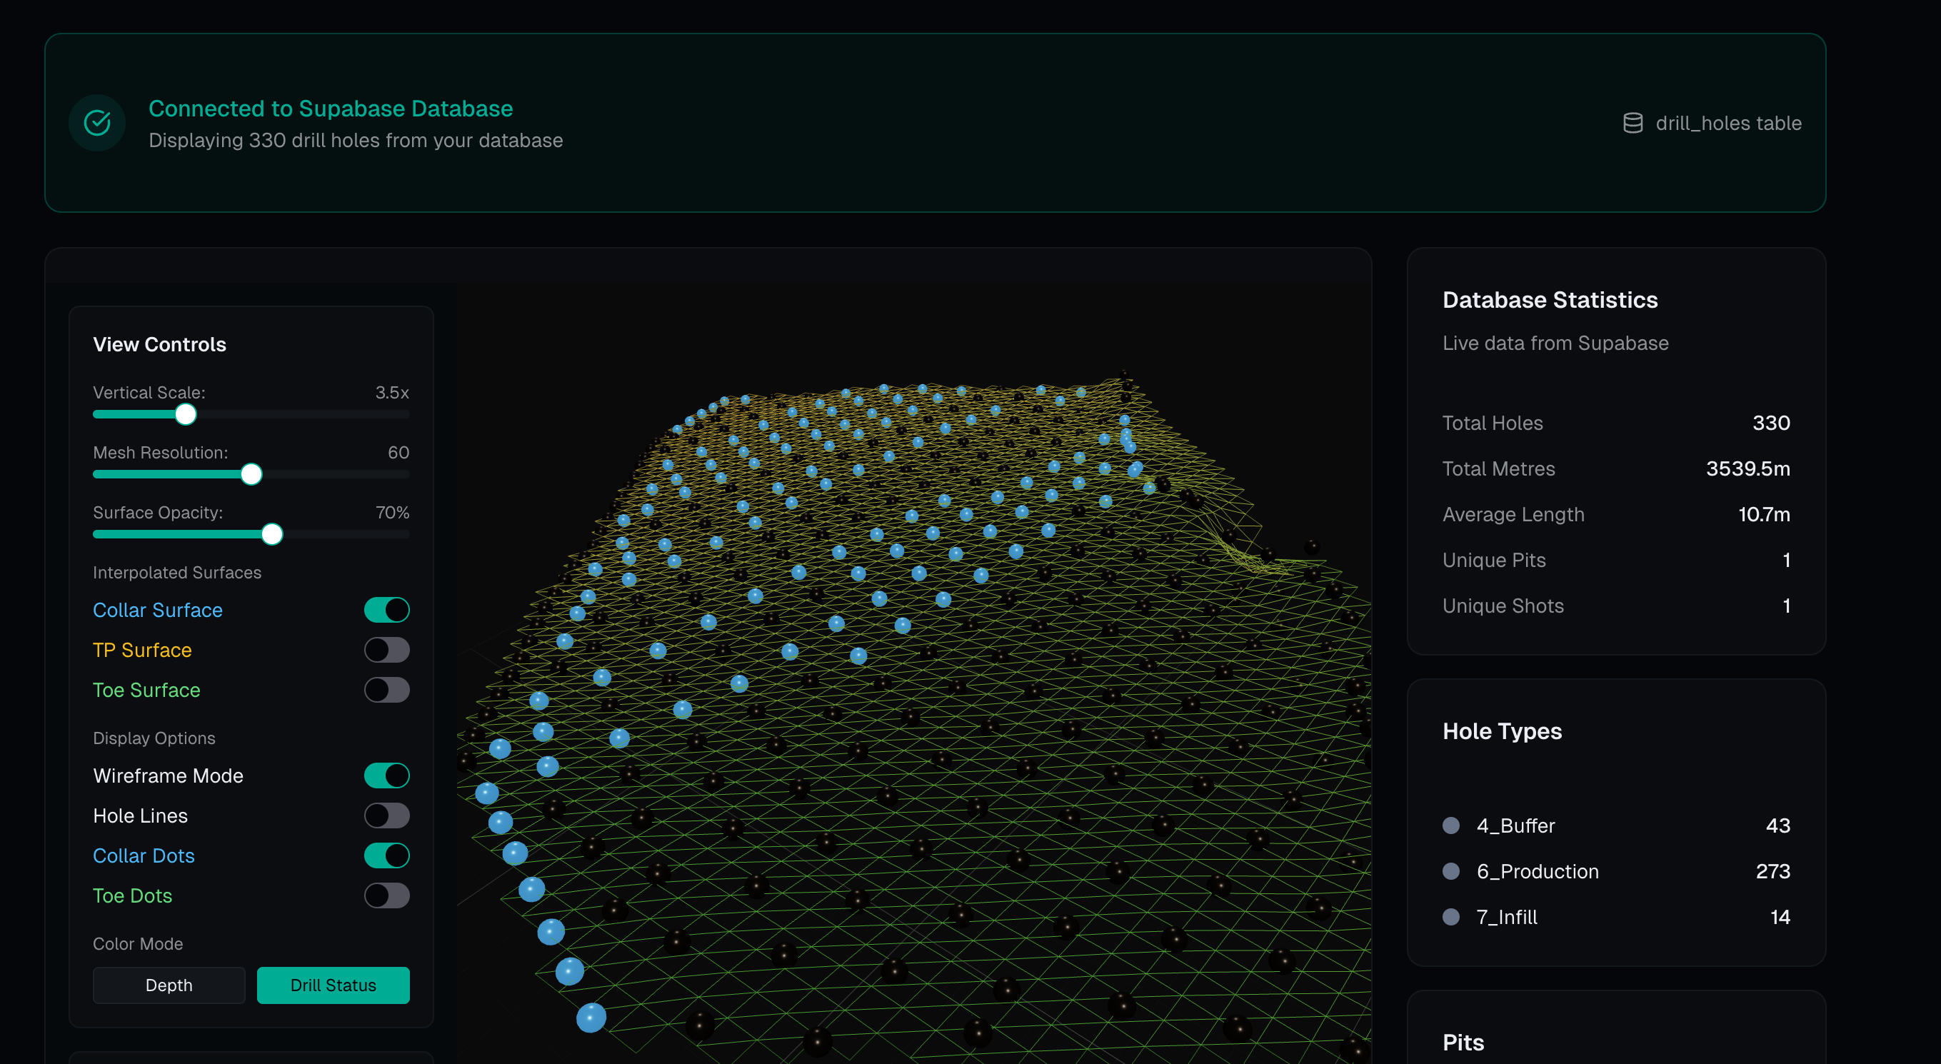Image resolution: width=1941 pixels, height=1064 pixels.
Task: Turn off Wireframe Mode
Action: click(386, 775)
